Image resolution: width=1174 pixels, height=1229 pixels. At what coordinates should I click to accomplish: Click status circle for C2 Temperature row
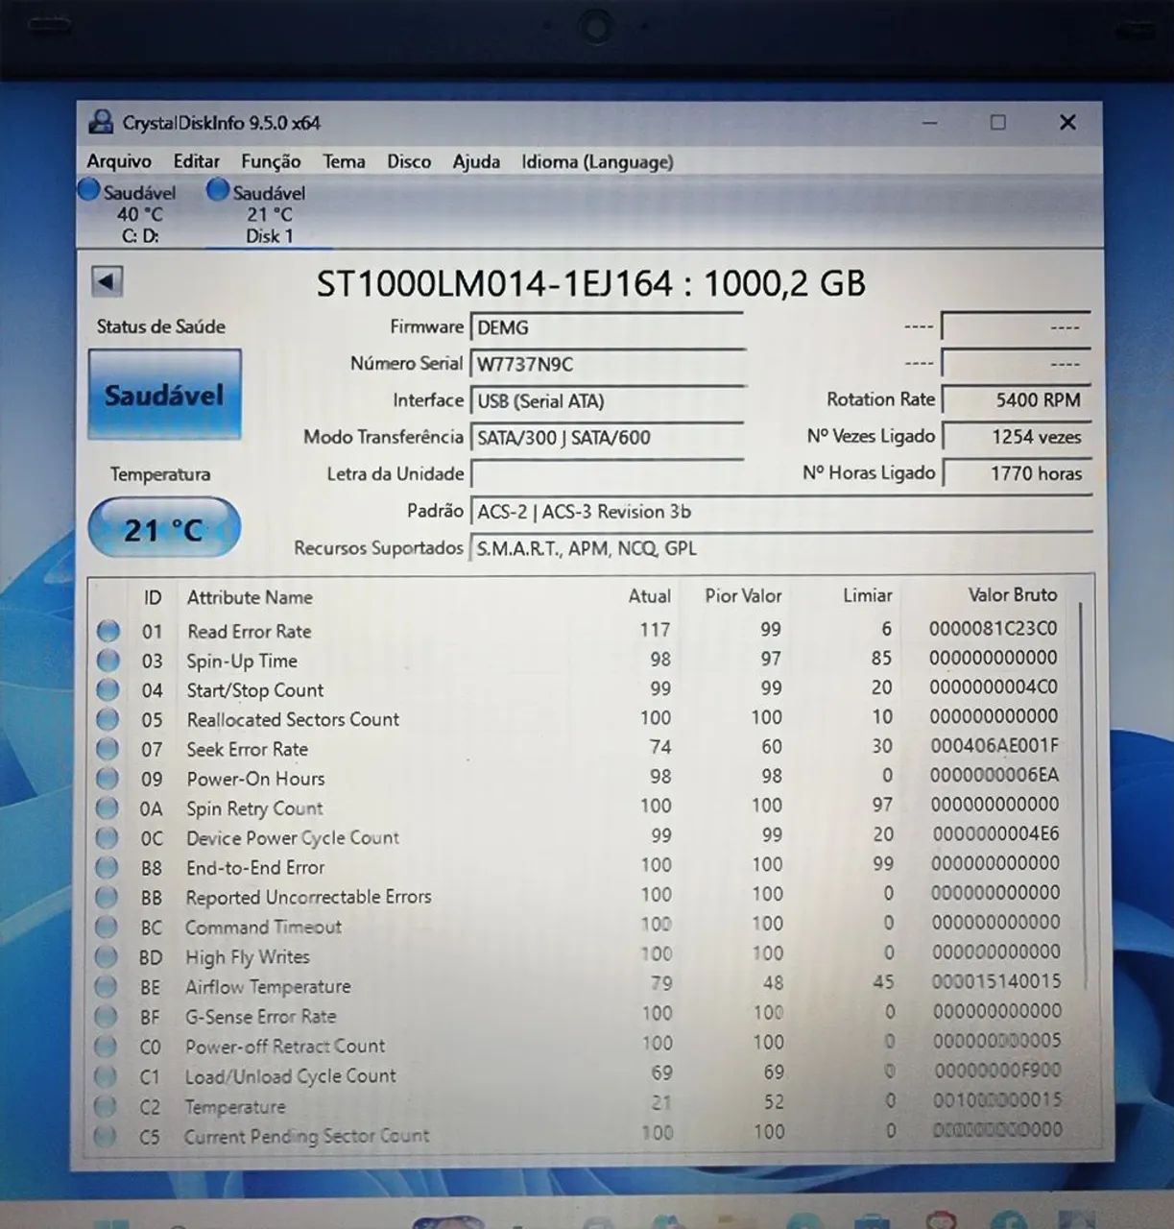[x=107, y=1107]
